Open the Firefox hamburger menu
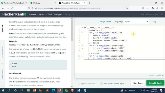This screenshot has width=165, height=93. [162, 8]
